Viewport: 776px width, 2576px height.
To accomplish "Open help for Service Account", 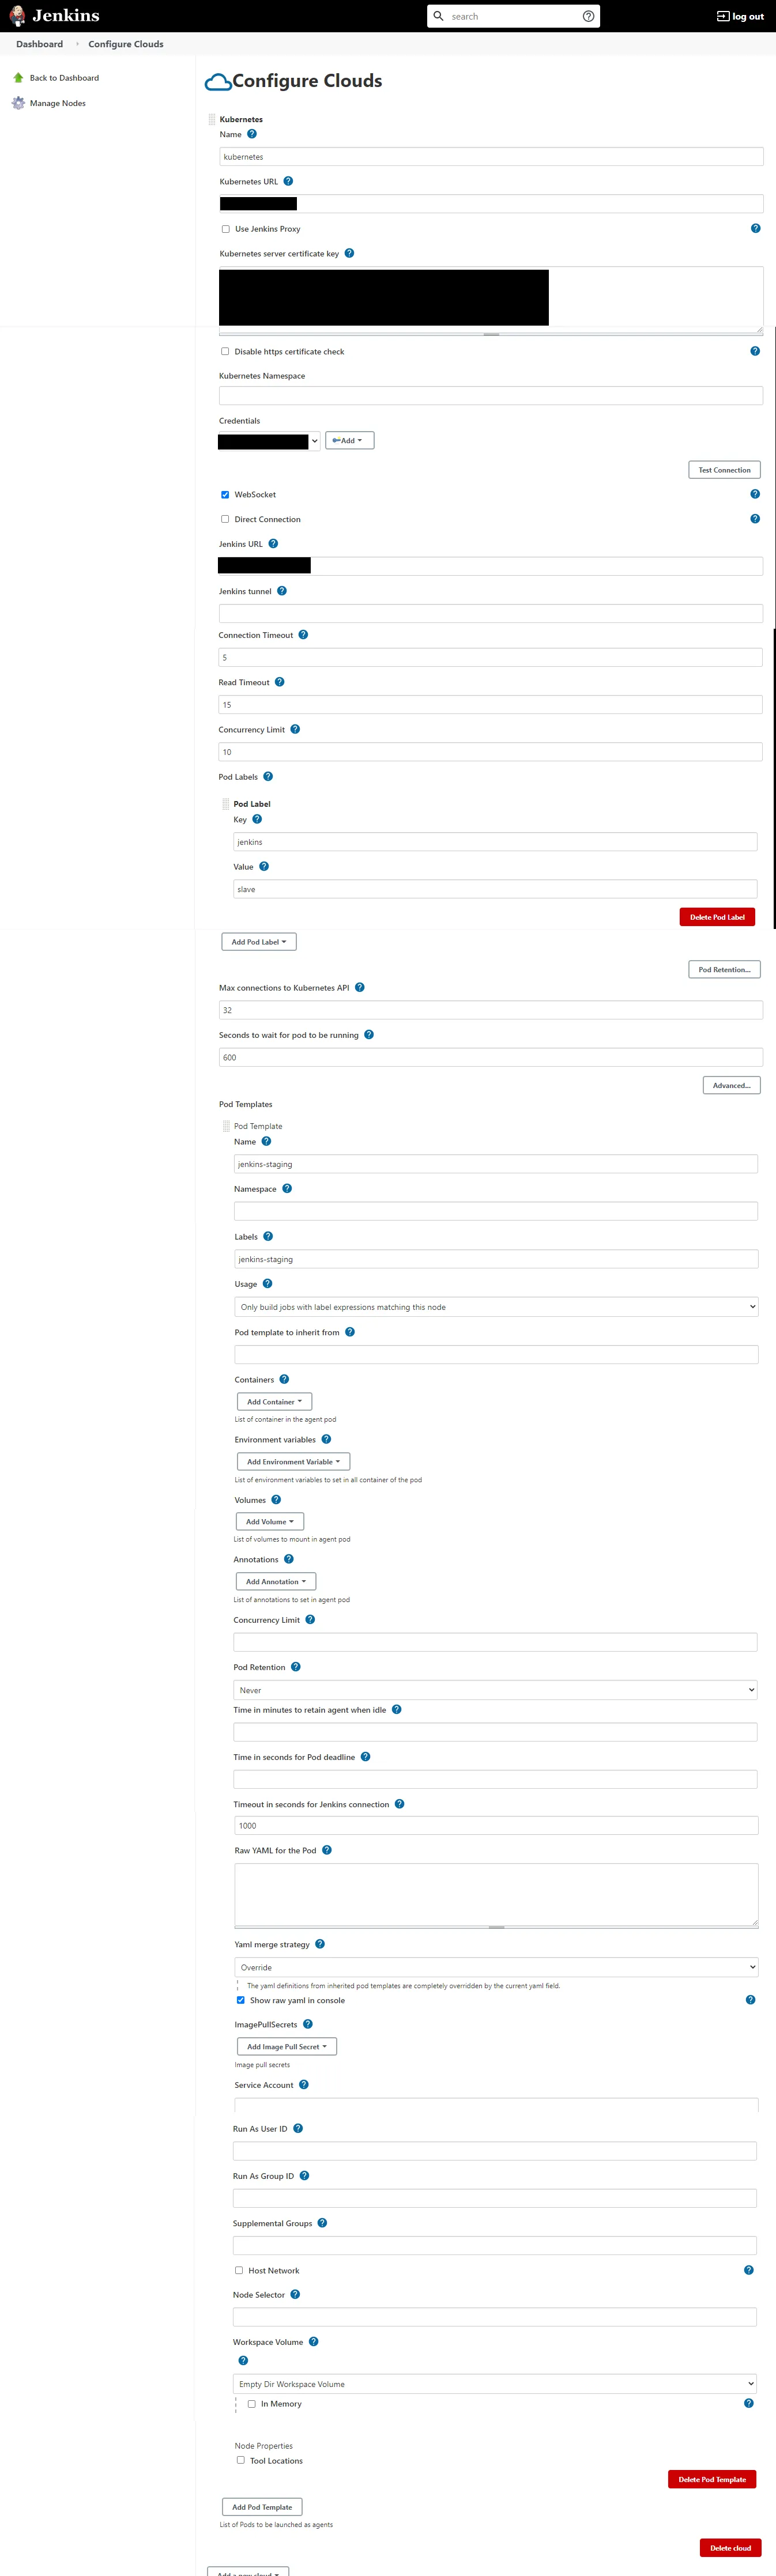I will 304,2085.
